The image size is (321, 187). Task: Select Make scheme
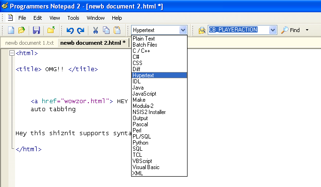click(x=159, y=100)
